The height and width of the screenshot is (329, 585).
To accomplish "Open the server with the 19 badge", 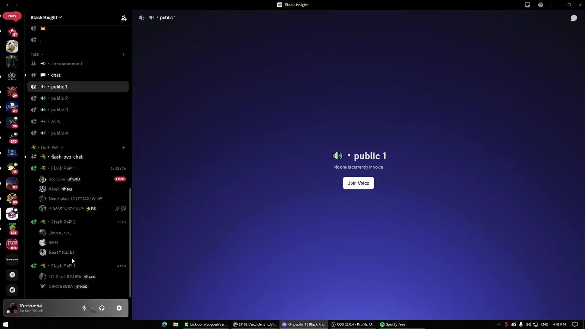I will (12, 168).
